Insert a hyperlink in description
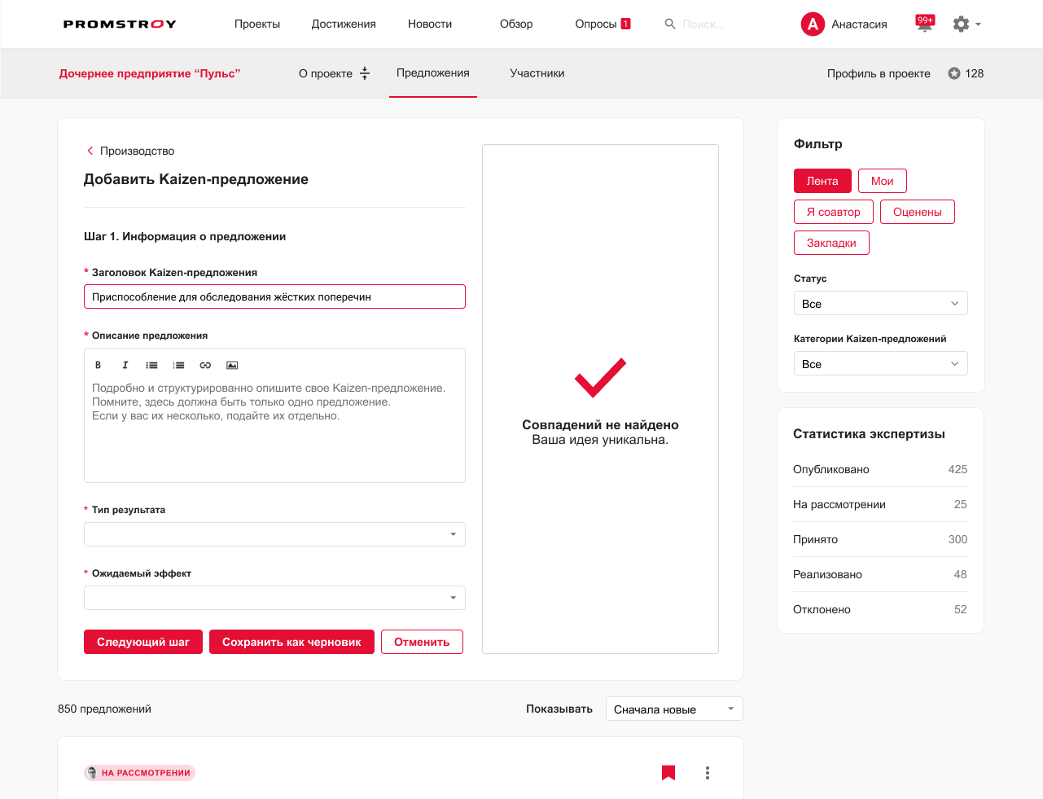This screenshot has height=799, width=1043. pyautogui.click(x=205, y=365)
